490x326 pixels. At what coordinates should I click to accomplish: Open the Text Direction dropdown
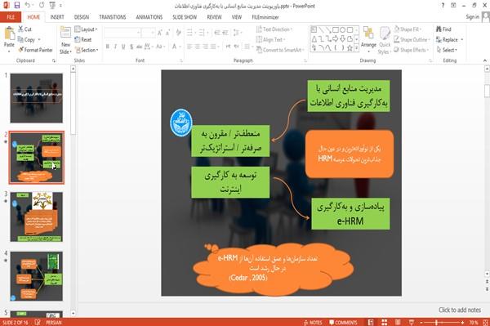click(x=274, y=29)
